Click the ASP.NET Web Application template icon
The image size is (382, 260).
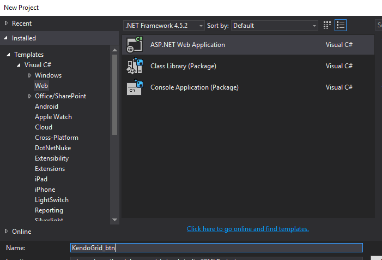(x=135, y=45)
